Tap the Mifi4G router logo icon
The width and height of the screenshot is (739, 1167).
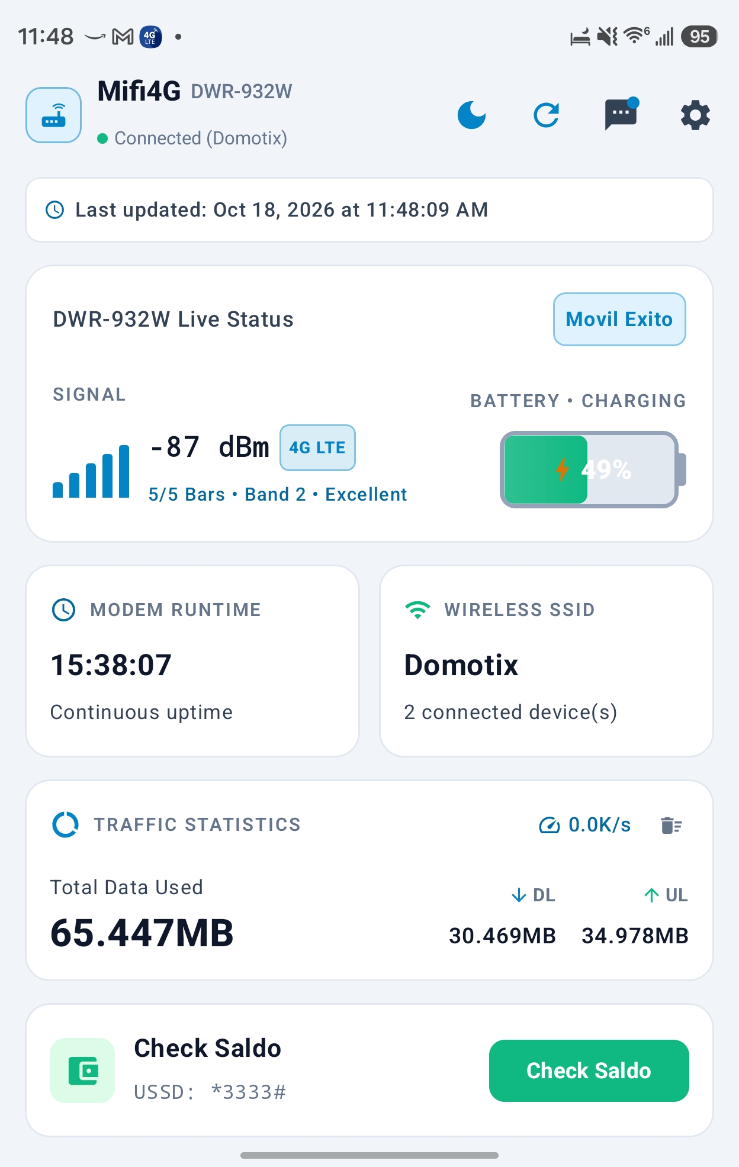53,115
